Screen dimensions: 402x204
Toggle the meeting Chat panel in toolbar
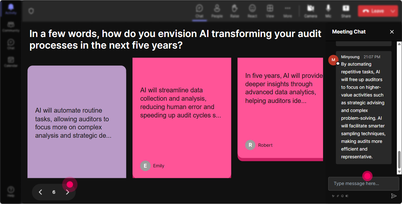pyautogui.click(x=199, y=11)
